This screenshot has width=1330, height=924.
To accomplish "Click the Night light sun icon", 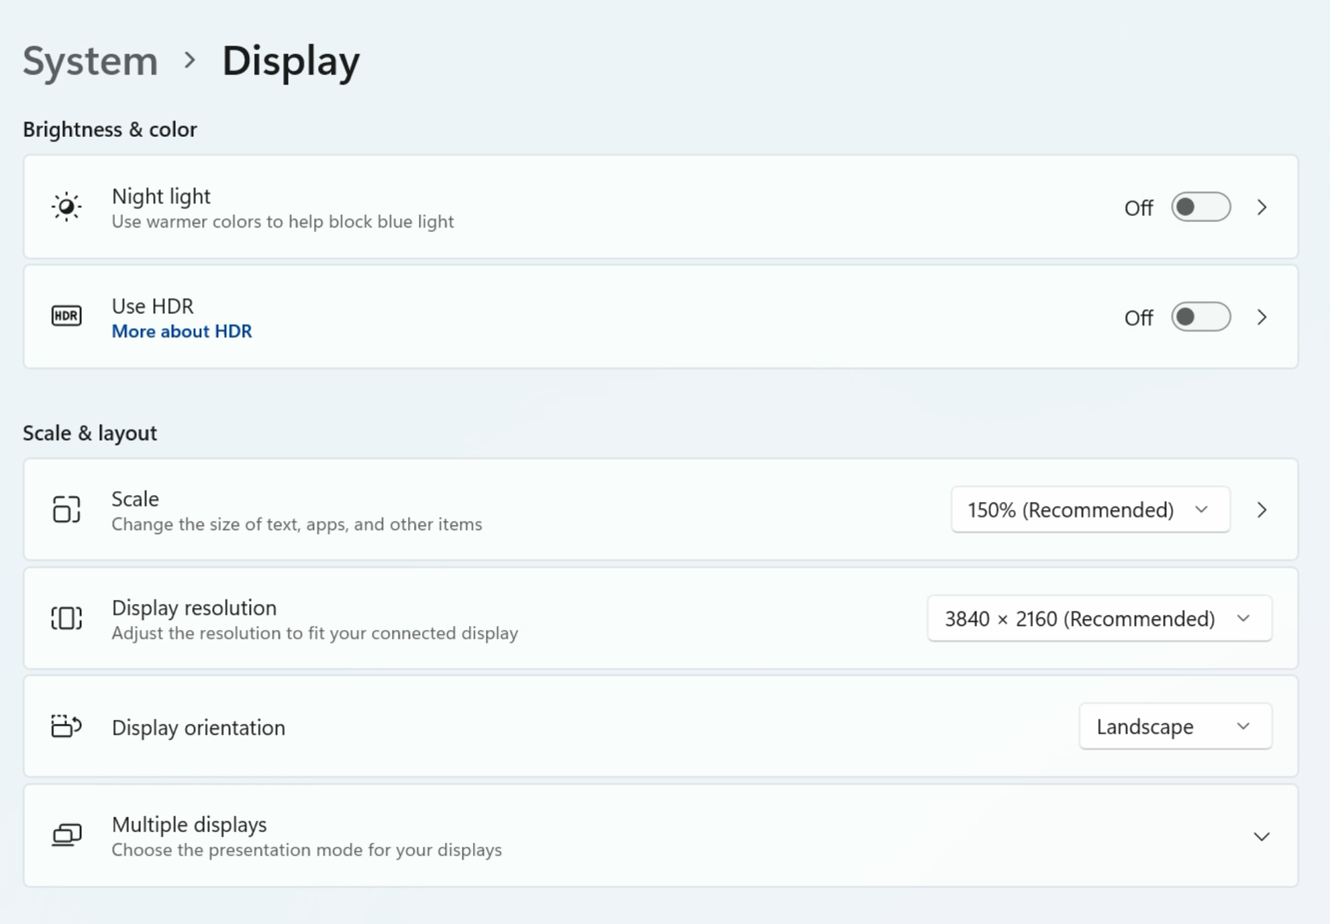I will pos(66,207).
